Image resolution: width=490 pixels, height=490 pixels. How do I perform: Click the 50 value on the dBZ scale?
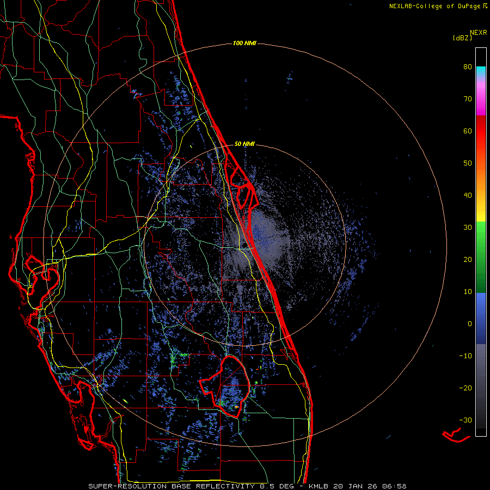coord(468,163)
